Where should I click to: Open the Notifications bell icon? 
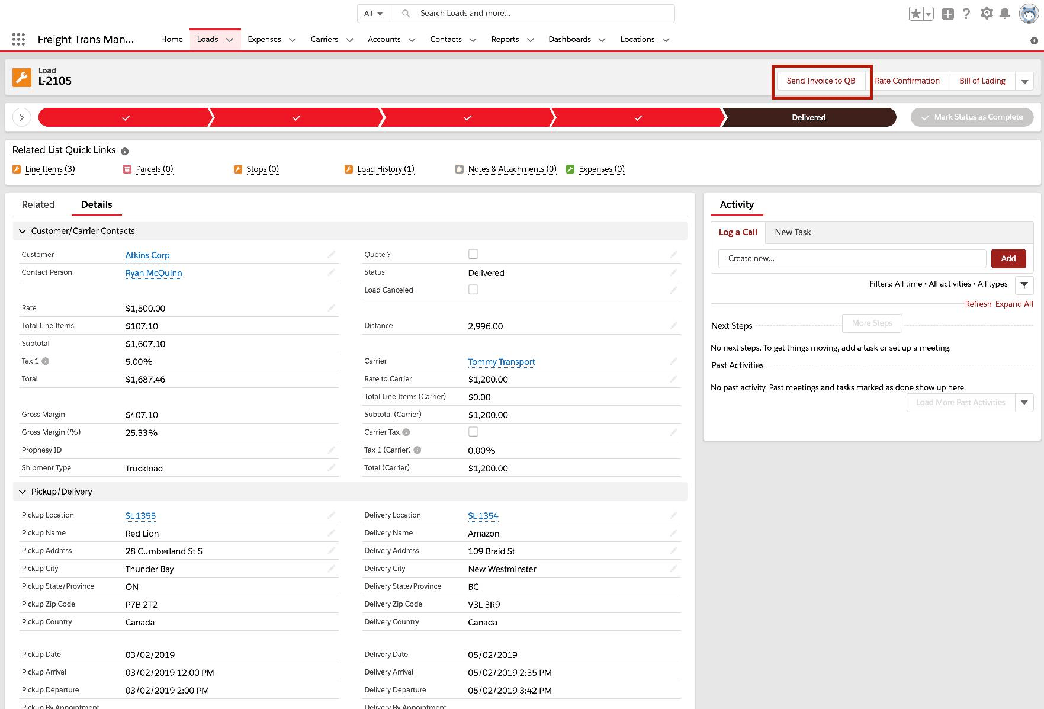(1005, 14)
